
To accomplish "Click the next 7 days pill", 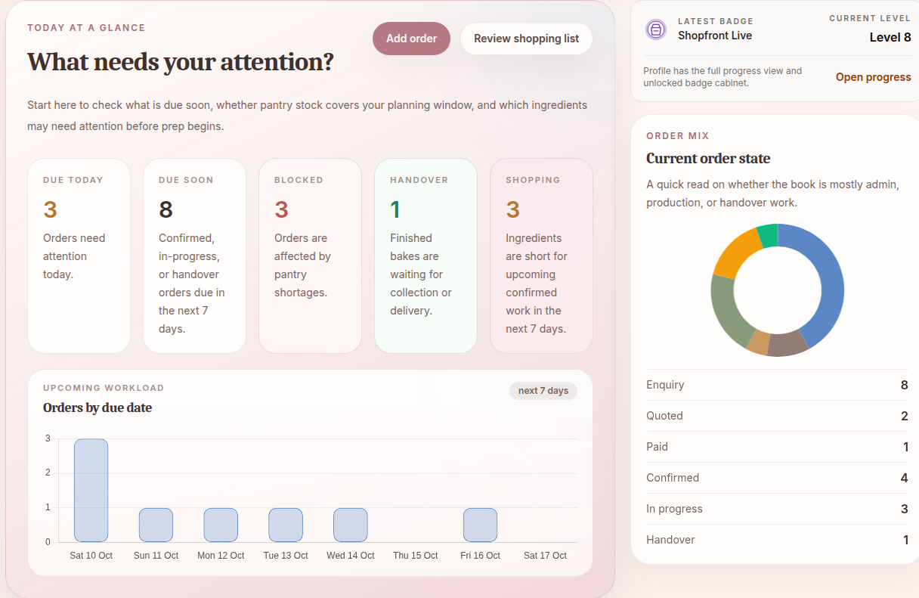I will (543, 391).
